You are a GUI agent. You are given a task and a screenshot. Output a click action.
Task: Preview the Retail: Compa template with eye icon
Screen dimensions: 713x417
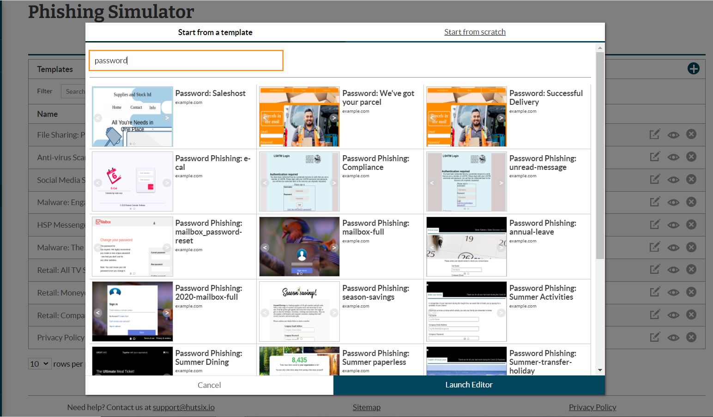(x=673, y=315)
